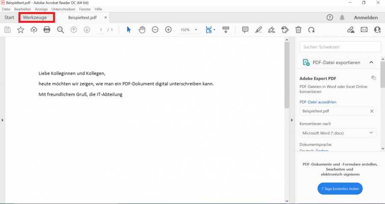
Task: Open the 'Konvertieren nach' format dropdown
Action: point(338,133)
